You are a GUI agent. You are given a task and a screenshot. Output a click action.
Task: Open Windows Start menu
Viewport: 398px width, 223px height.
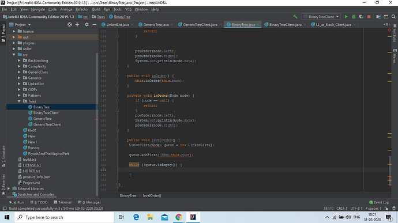click(7, 217)
